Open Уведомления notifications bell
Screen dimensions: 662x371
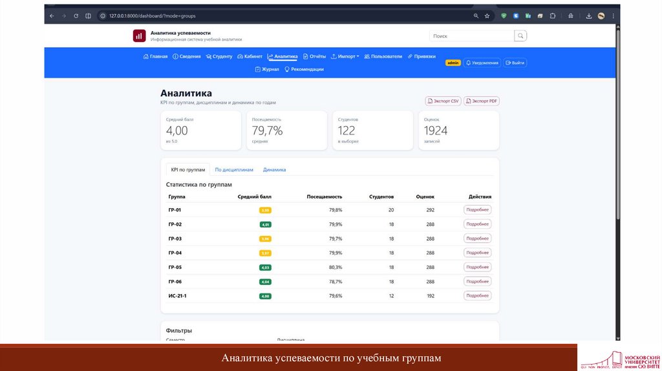pos(482,63)
